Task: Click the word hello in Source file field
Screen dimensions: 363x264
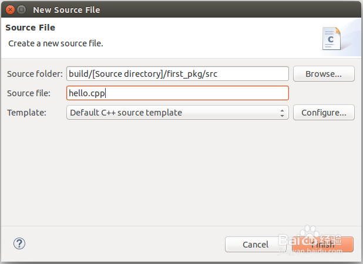Action: pyautogui.click(x=79, y=93)
